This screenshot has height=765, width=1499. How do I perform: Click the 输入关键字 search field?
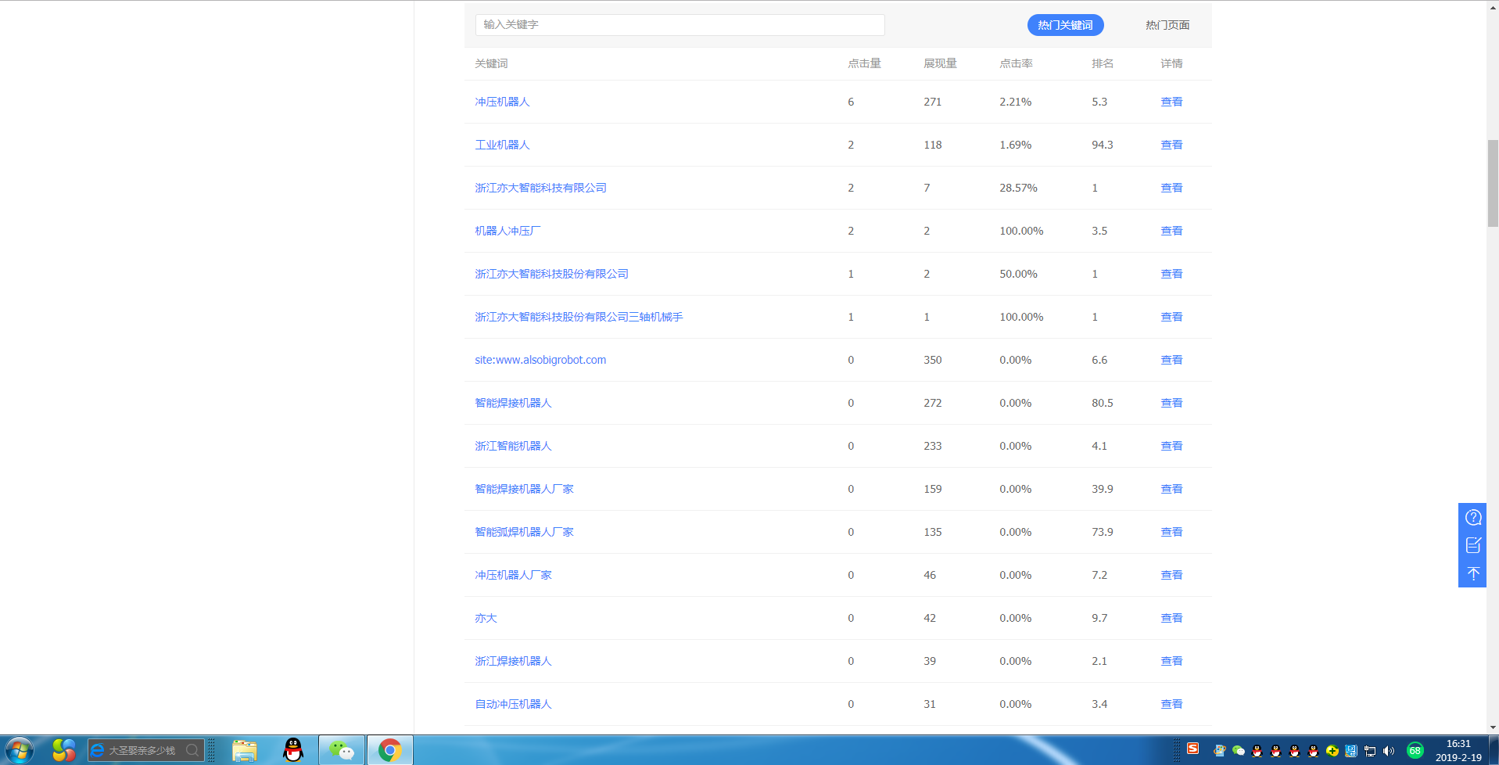(680, 25)
